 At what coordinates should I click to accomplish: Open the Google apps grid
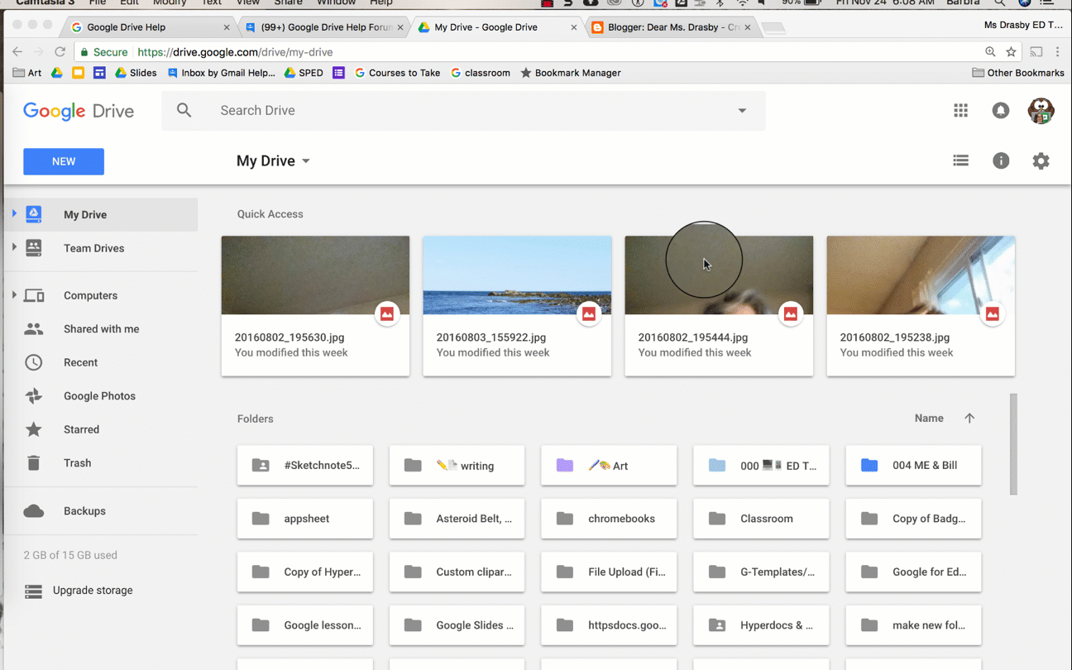960,110
